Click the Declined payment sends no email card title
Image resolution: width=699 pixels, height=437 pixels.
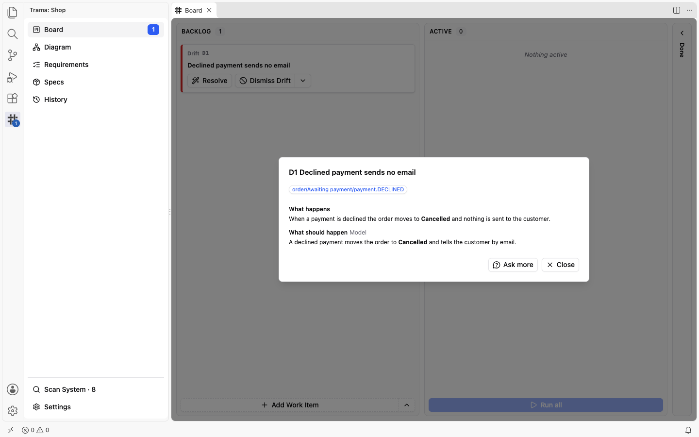tap(239, 65)
